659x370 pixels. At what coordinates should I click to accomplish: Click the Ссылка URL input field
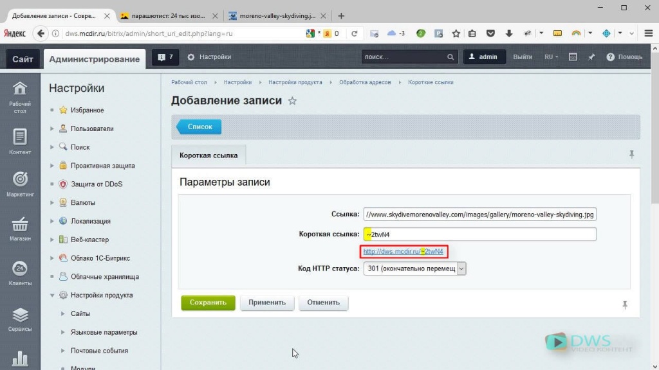pyautogui.click(x=479, y=215)
